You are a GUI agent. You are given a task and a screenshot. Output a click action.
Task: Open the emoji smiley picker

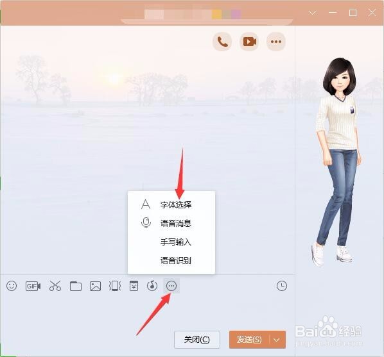click(12, 286)
